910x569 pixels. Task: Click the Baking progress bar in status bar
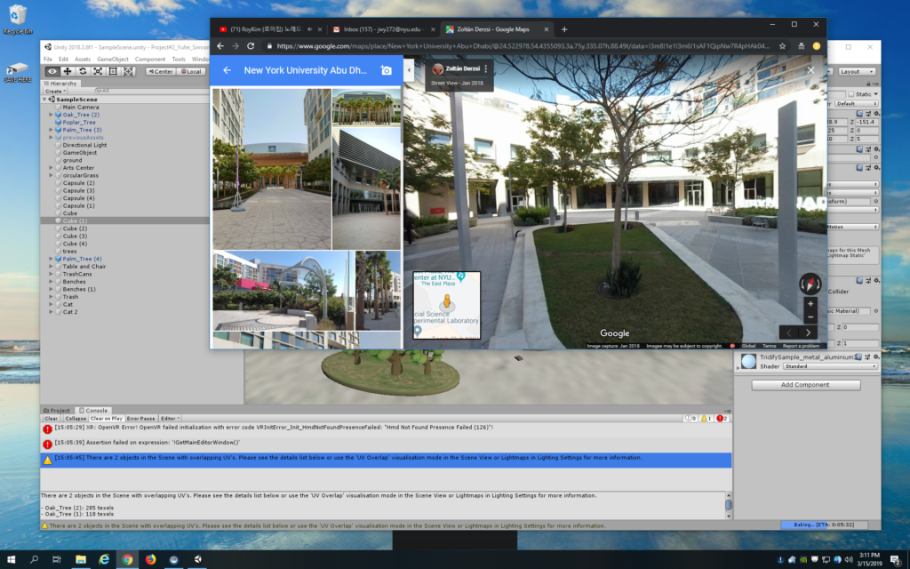824,525
